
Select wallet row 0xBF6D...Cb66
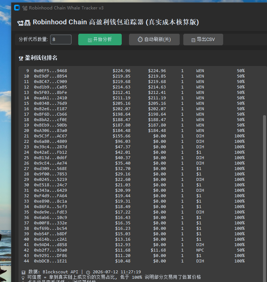click(x=134, y=114)
